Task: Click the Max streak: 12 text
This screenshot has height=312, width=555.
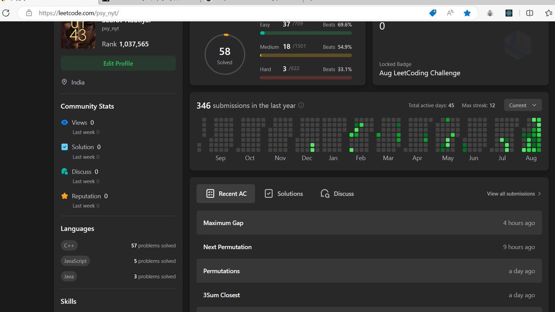Action: tap(478, 105)
